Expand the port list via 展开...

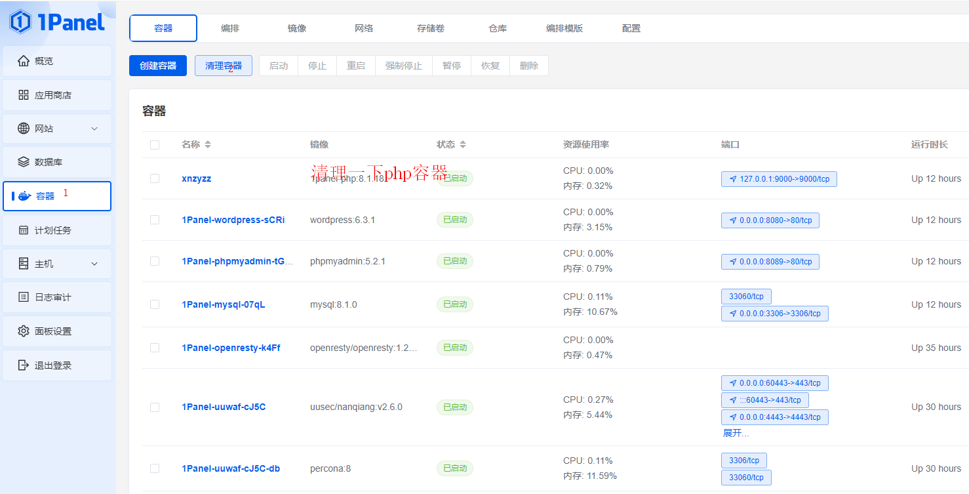point(736,433)
